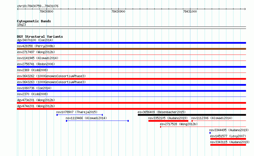This screenshot has width=254, height=156.
Task: Click the dgv3407n100 (Coe2014) variant label
Action: (x=35, y=40)
